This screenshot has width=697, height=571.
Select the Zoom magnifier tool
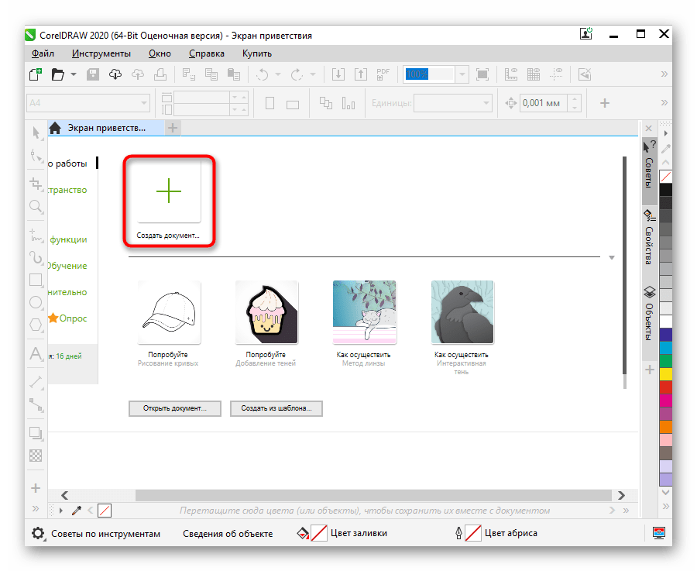tap(36, 207)
